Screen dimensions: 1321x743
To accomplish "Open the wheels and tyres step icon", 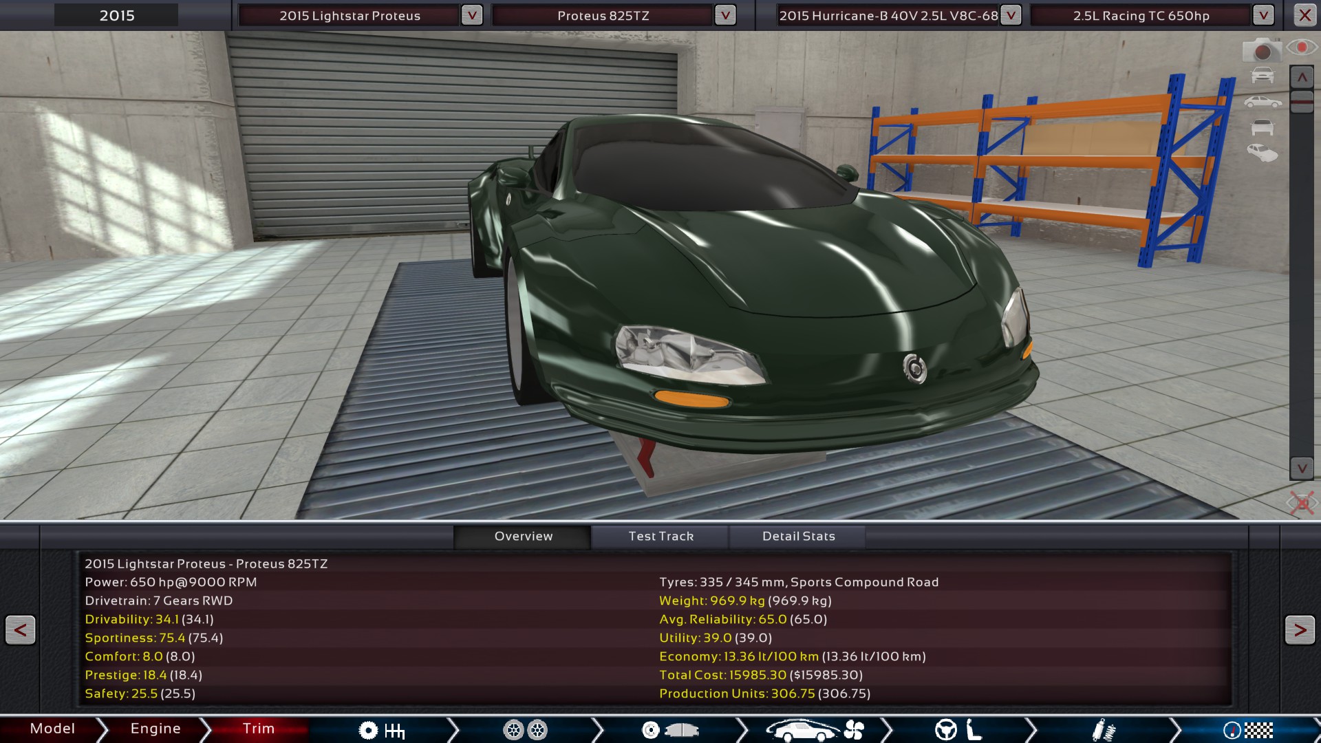I will click(x=526, y=730).
